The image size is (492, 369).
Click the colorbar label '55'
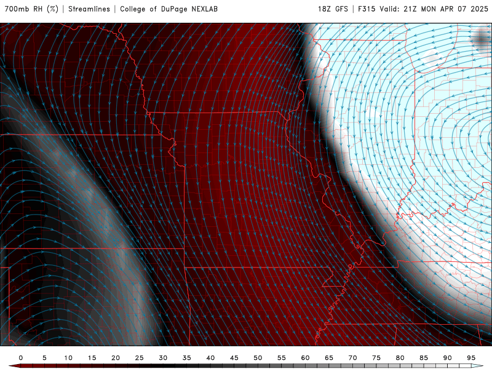pyautogui.click(x=282, y=358)
